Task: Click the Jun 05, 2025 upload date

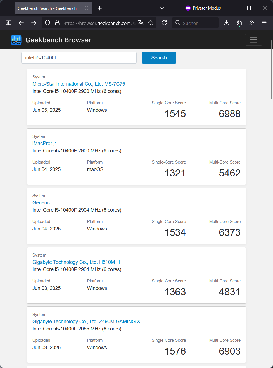Action: (x=47, y=110)
